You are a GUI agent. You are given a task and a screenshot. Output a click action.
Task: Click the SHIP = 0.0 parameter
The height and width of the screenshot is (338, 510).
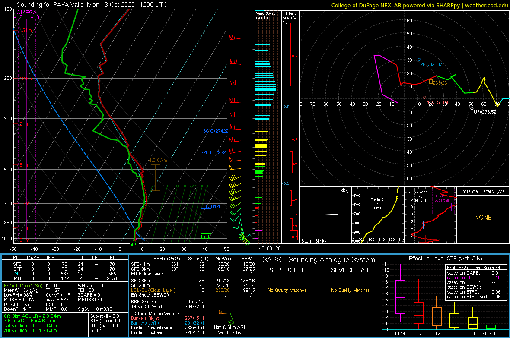101,330
